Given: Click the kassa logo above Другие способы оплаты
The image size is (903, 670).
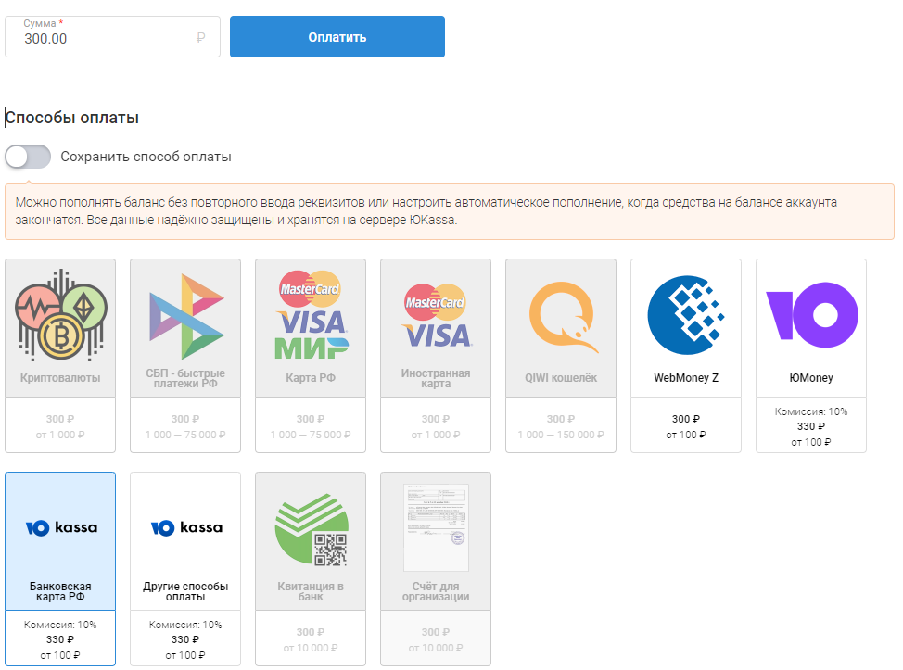Looking at the screenshot, I should [186, 527].
